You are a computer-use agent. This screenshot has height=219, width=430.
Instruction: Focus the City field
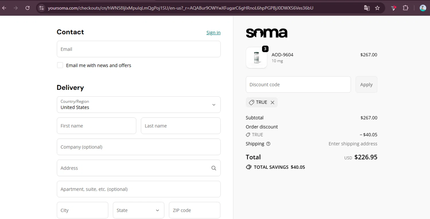click(x=83, y=210)
